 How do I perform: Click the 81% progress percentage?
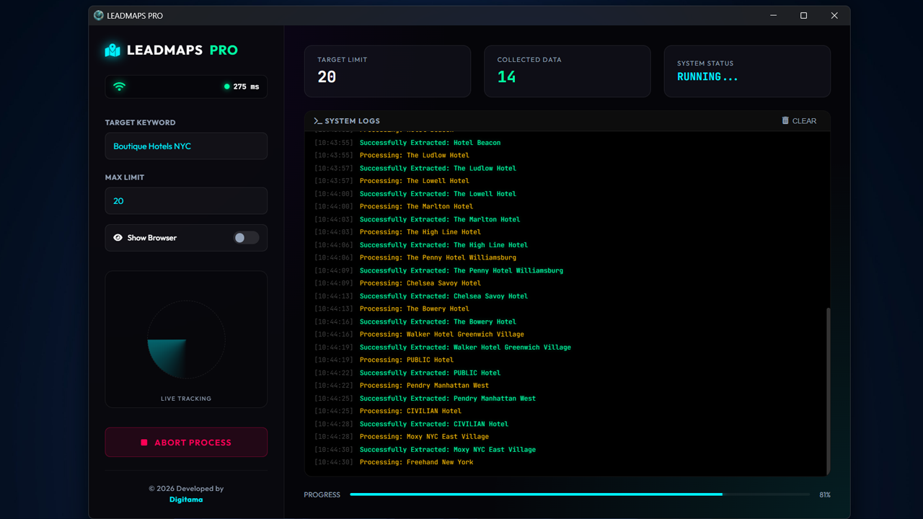click(825, 494)
